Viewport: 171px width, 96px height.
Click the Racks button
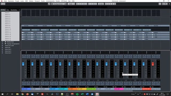pyautogui.click(x=71, y=4)
